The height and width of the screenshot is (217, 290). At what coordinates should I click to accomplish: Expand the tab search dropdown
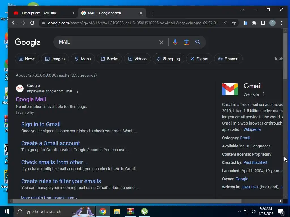[242, 10]
